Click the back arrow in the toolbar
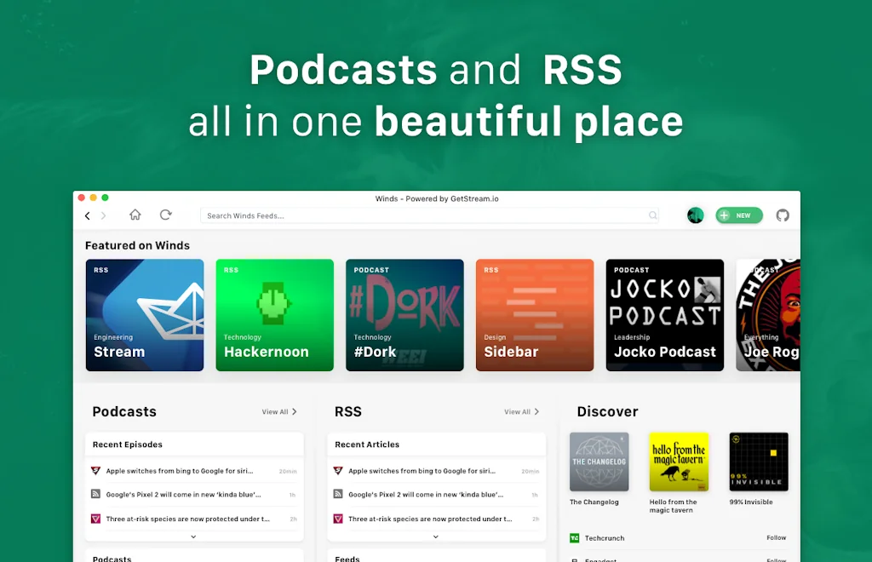 88,215
